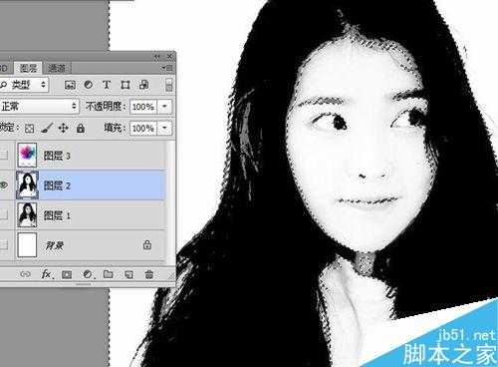Select the shape layer filter icon
The image size is (498, 367).
pyautogui.click(x=125, y=85)
